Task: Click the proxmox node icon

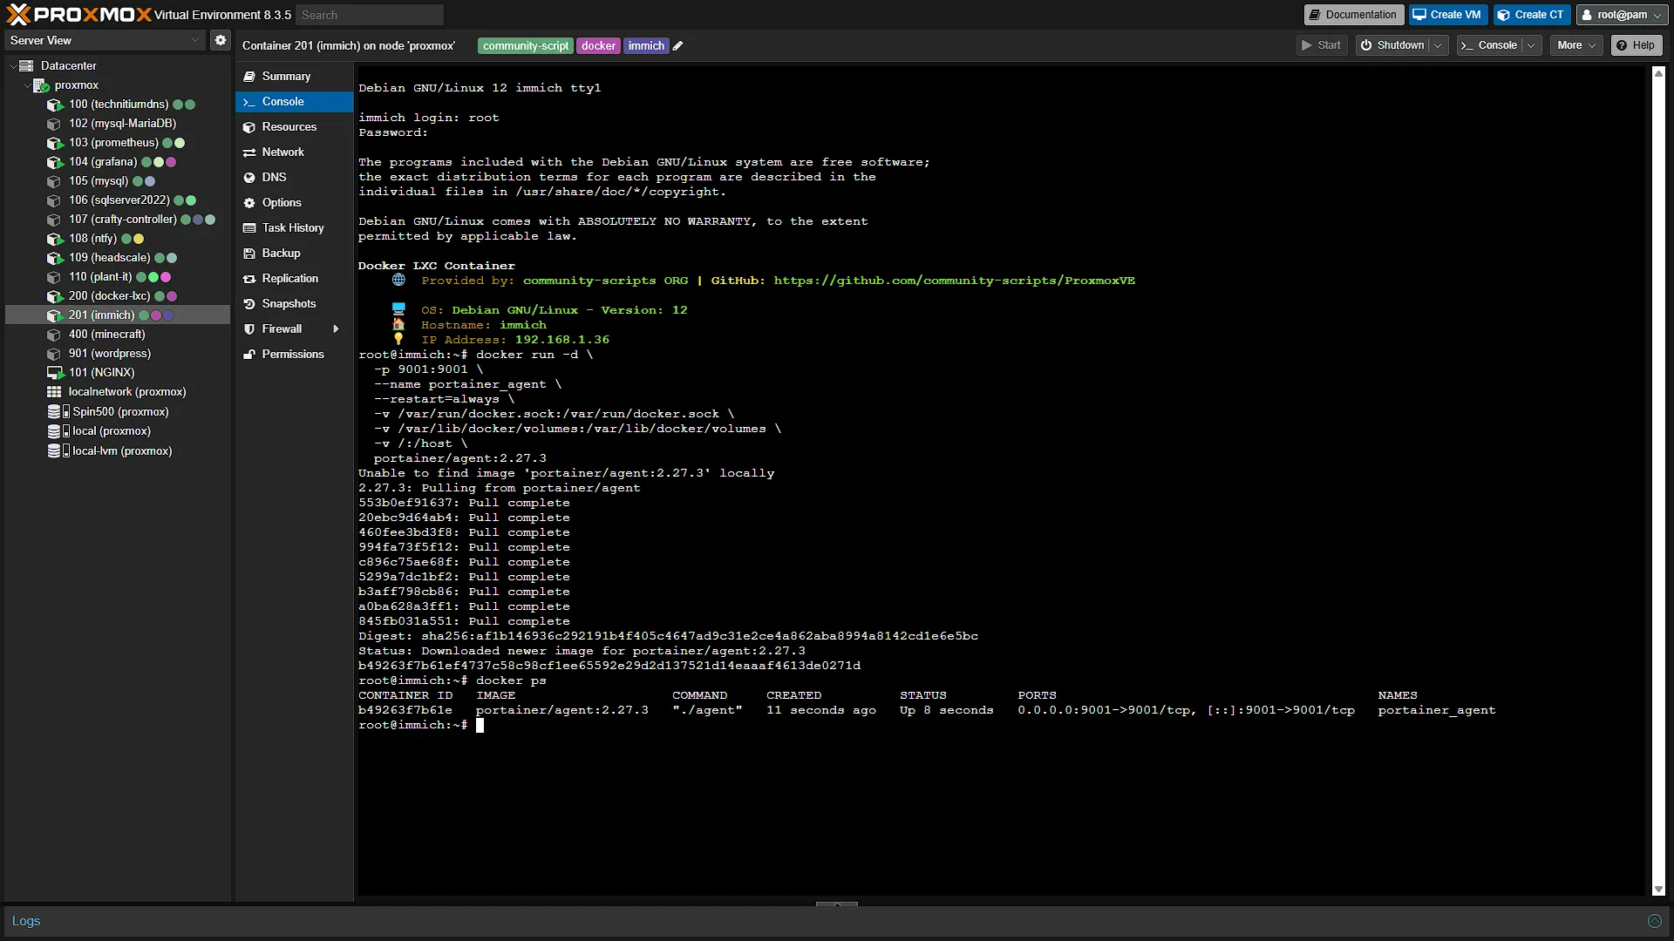Action: (41, 85)
